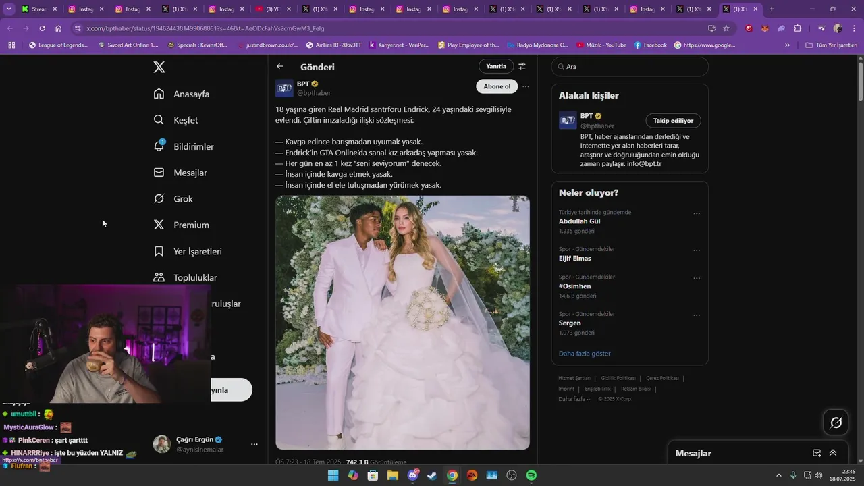Open the Windows Start menu
The image size is (864, 486).
click(333, 475)
